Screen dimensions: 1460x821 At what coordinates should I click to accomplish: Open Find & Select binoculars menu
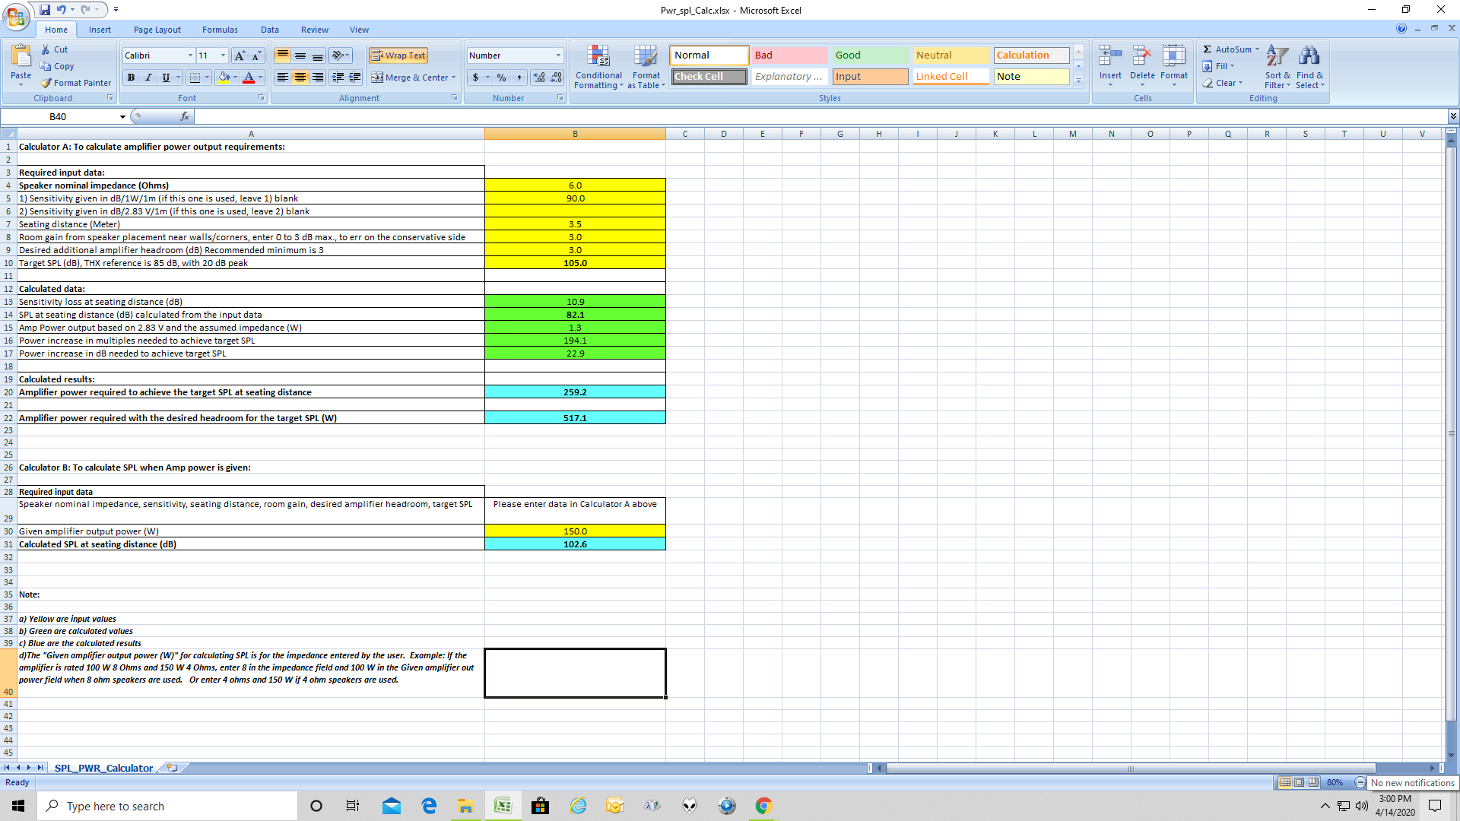pos(1309,67)
